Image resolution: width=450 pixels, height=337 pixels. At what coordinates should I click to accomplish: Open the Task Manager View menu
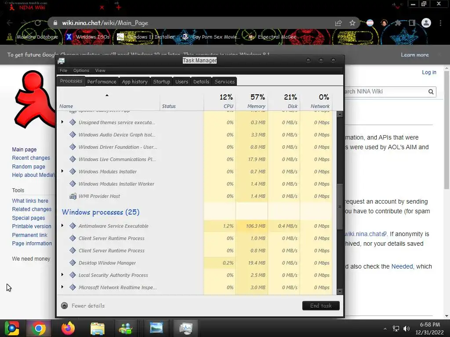[x=100, y=71]
